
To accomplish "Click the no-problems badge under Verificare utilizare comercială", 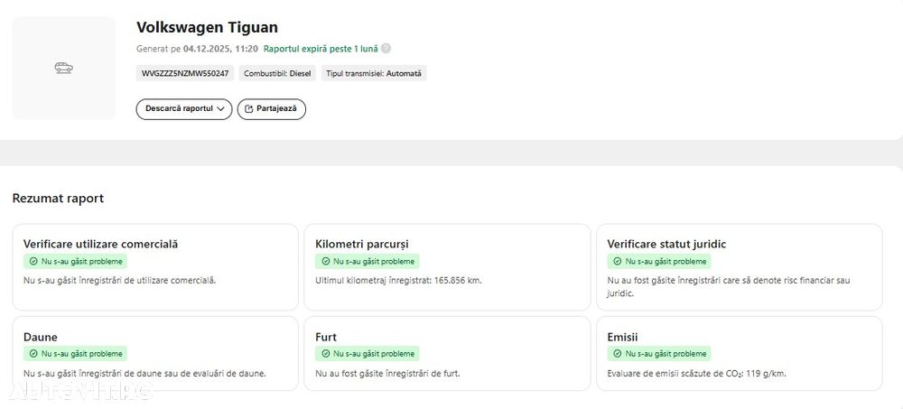I will tap(76, 262).
